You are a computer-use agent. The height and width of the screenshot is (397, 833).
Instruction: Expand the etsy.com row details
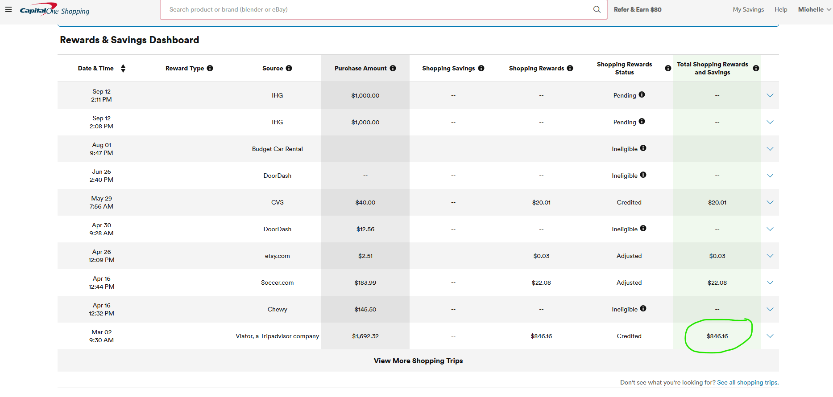point(770,256)
